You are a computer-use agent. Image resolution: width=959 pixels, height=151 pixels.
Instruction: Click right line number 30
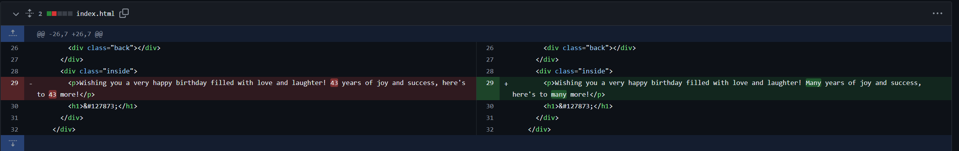(x=490, y=106)
